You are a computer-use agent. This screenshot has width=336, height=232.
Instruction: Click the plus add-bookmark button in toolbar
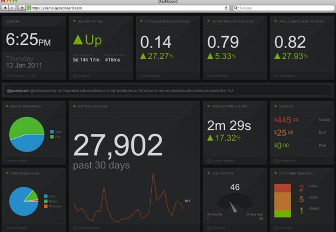pyautogui.click(x=21, y=8)
